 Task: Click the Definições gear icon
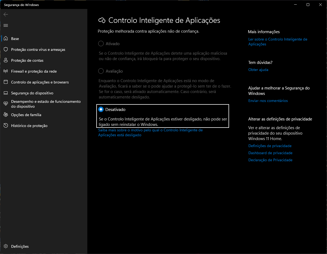tap(6, 246)
